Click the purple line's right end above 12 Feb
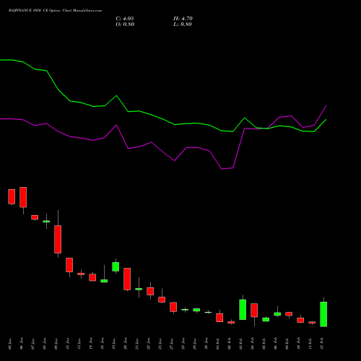Screen dimensions: 361x361 326,105
